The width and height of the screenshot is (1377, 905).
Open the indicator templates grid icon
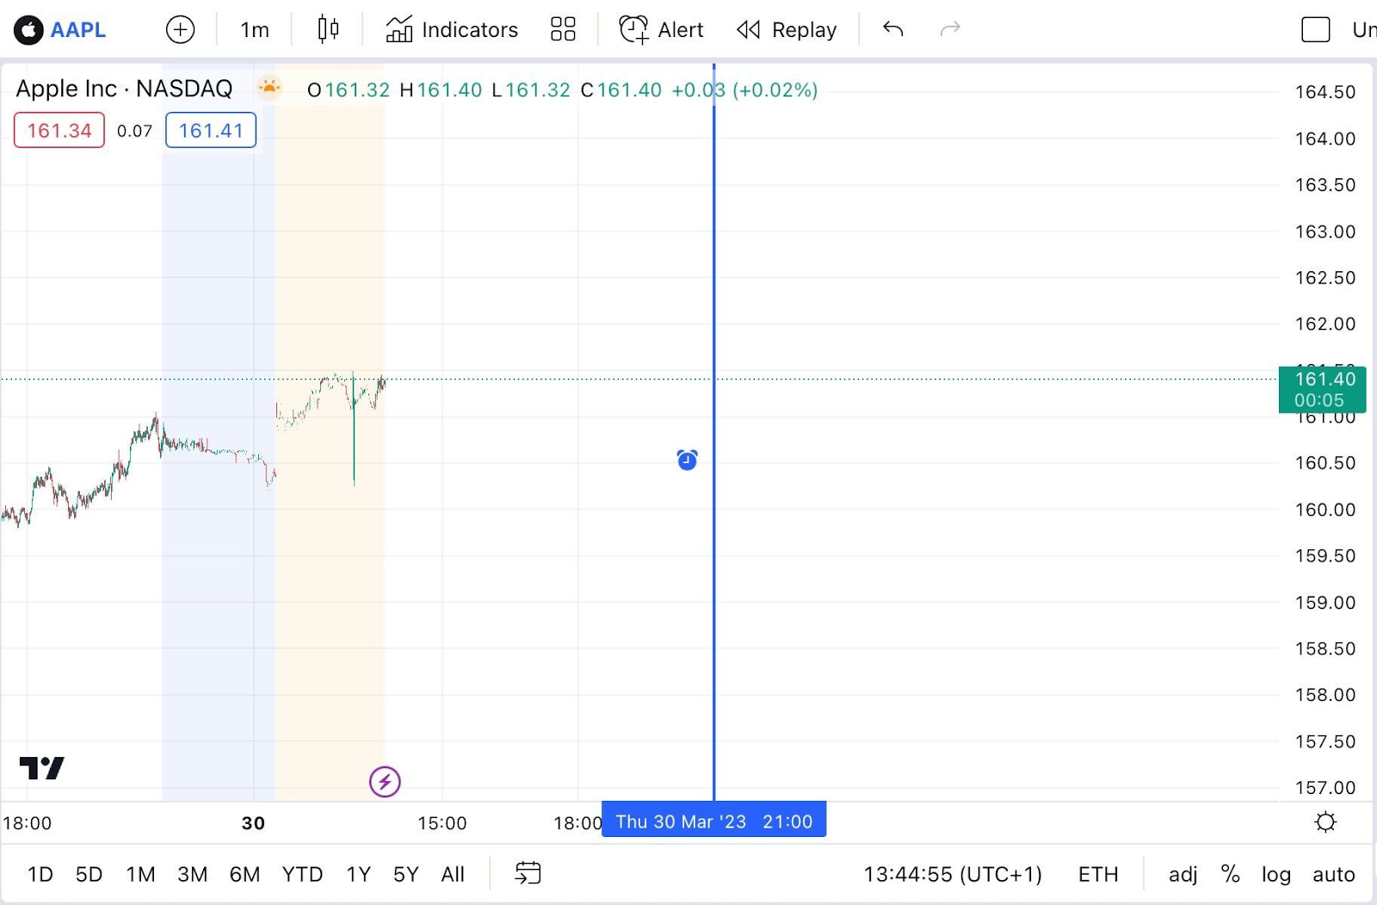(563, 30)
